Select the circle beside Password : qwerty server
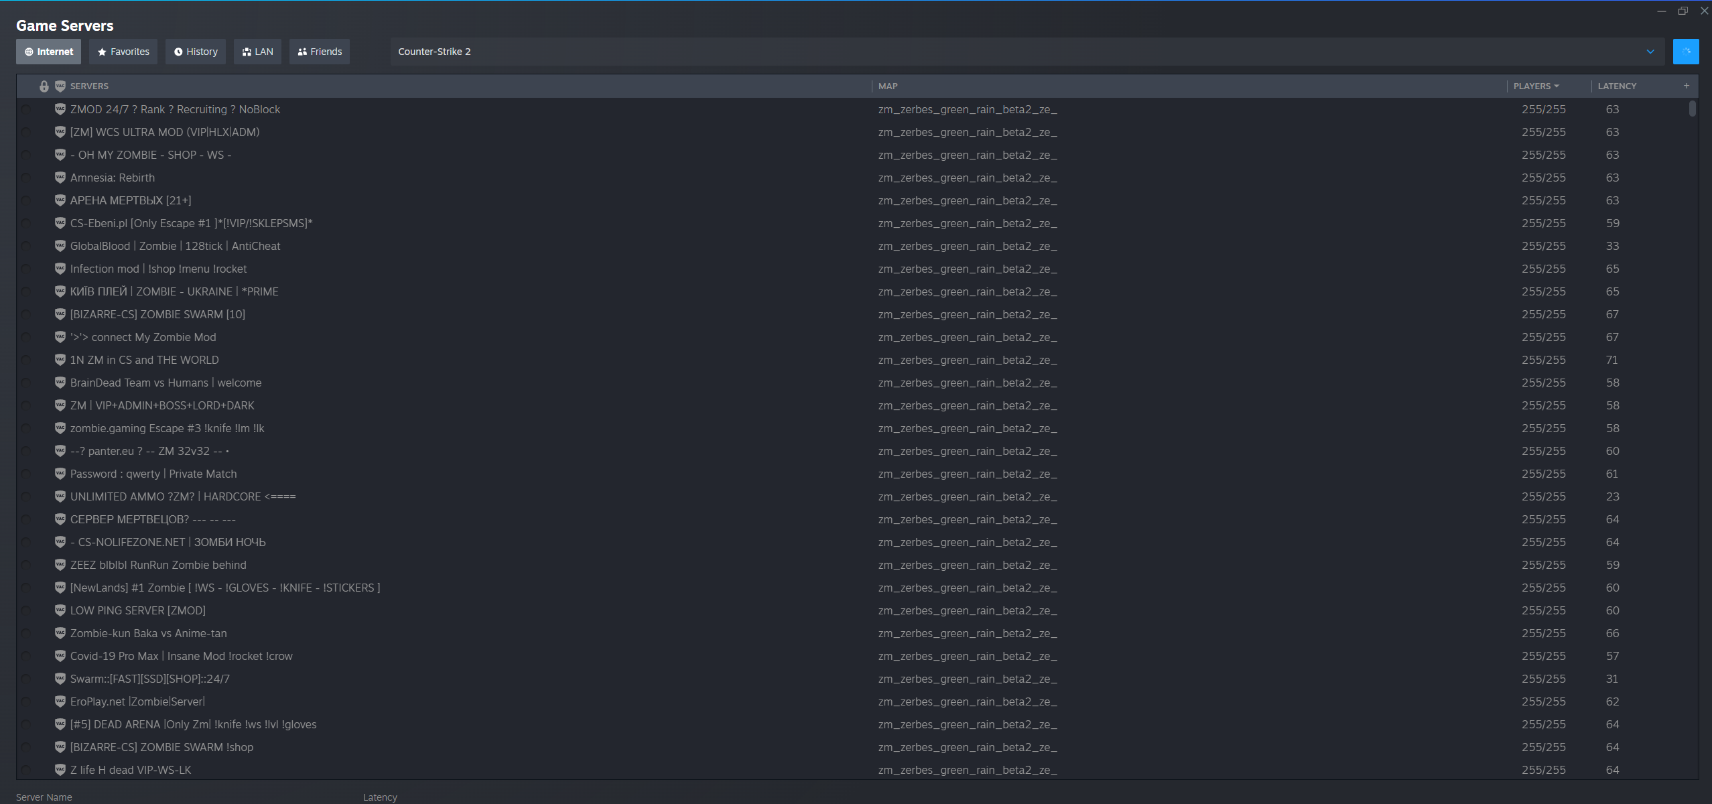 tap(26, 474)
